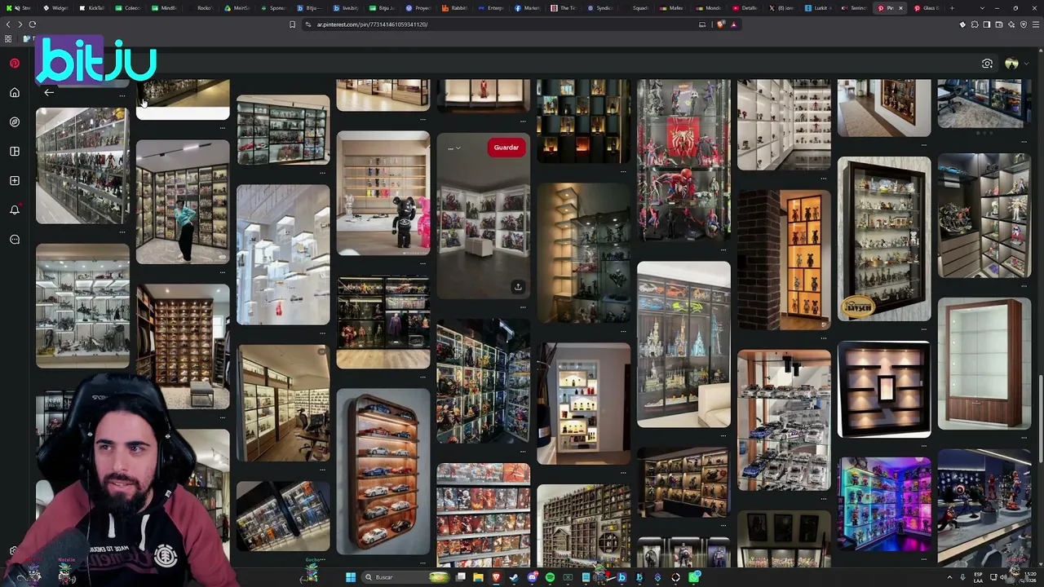The image size is (1044, 587).
Task: Open the pin of woman posing by display cabinets
Action: point(183,202)
